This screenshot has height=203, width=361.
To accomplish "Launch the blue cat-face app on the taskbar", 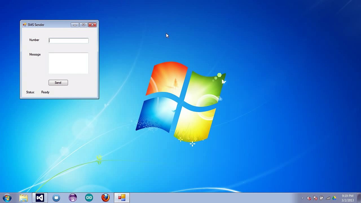I will tap(56, 198).
